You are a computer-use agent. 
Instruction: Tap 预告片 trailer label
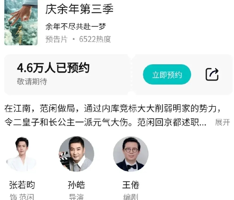(x=56, y=39)
